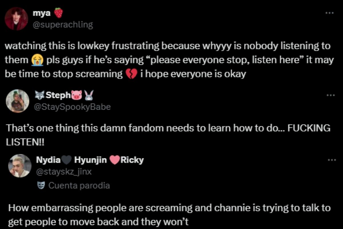Screen dimensions: 343x229
Task: Open more options on mya's tweet
Action: [x=331, y=13]
